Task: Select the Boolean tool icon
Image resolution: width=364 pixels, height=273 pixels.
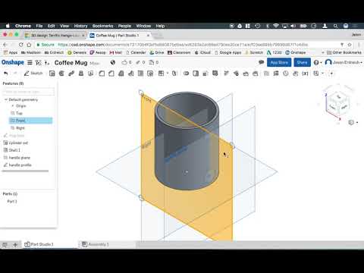Action: [187, 74]
